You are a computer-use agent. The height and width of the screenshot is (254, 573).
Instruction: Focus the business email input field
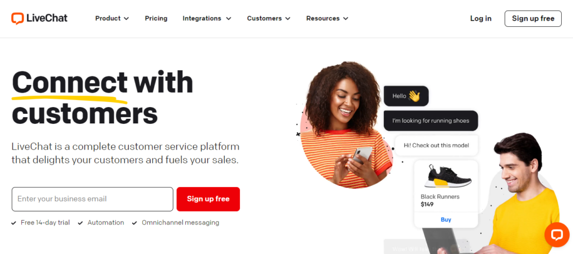pyautogui.click(x=92, y=199)
